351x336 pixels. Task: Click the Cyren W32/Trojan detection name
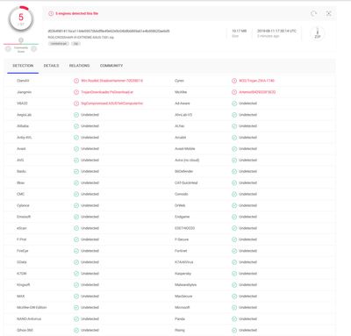pyautogui.click(x=256, y=81)
